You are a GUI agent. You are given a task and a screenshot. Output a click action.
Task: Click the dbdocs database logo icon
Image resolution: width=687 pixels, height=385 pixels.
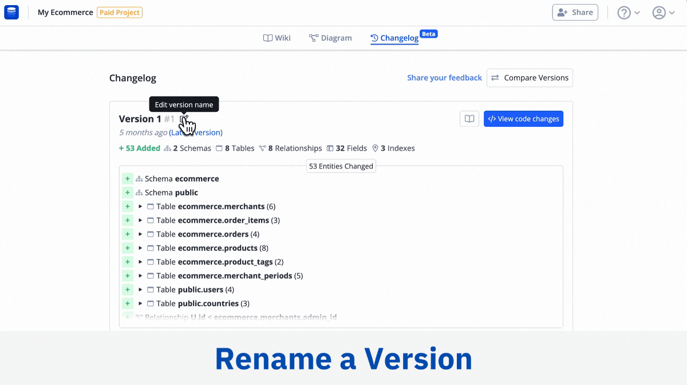(x=11, y=12)
